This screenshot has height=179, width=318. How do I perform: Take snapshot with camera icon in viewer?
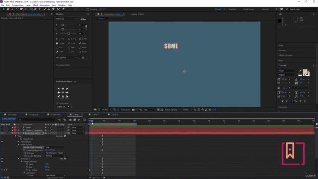(133, 110)
